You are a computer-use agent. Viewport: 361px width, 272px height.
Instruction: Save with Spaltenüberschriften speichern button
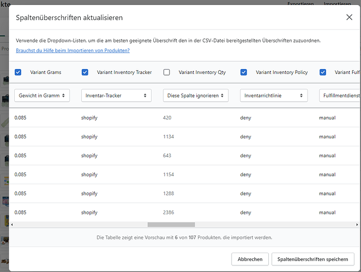(314, 259)
